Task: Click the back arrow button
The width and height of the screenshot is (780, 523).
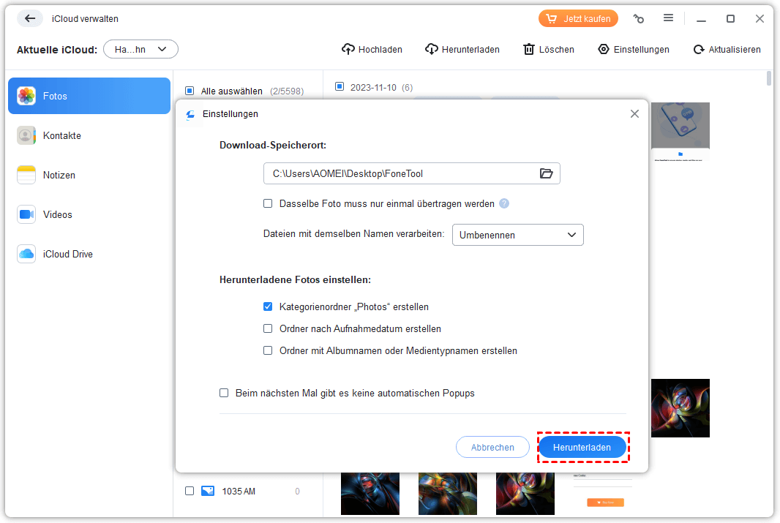Action: [x=30, y=18]
